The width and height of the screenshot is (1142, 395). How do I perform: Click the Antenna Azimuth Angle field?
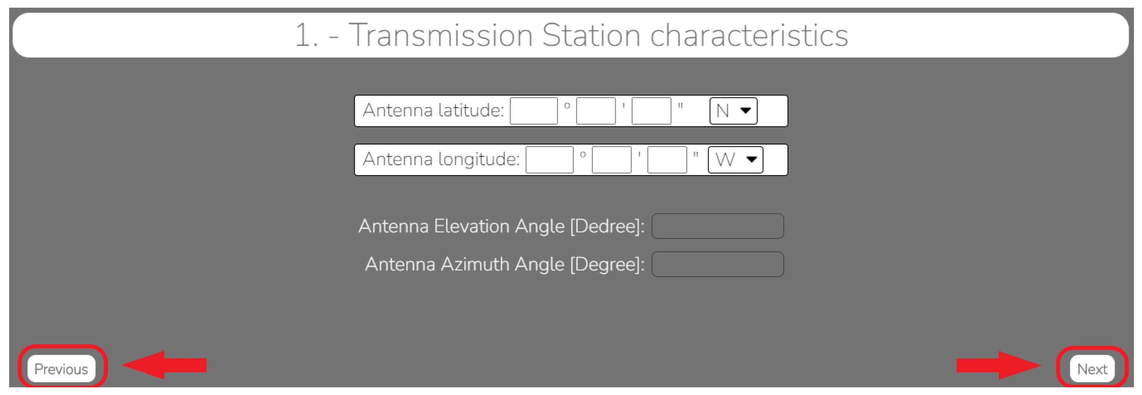[717, 264]
